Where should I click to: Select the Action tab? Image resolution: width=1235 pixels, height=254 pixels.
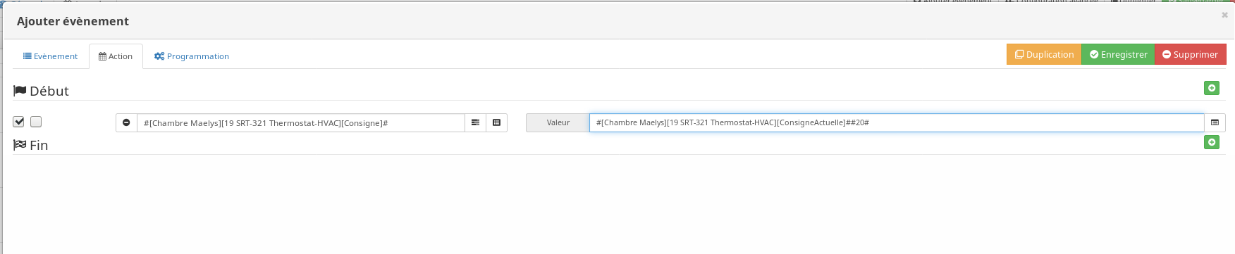[x=116, y=56]
